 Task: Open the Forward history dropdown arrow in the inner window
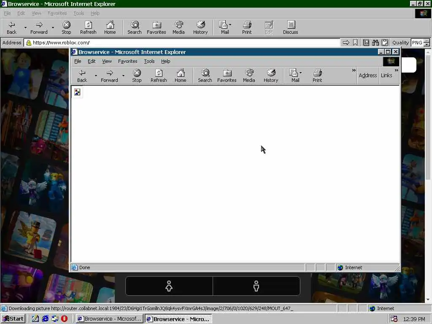(x=123, y=76)
